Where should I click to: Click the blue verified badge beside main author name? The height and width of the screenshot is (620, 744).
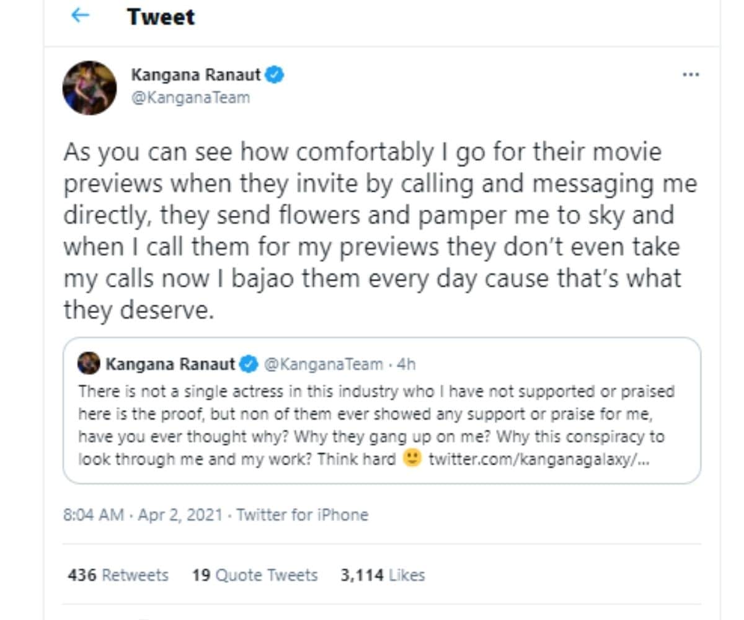coord(275,76)
